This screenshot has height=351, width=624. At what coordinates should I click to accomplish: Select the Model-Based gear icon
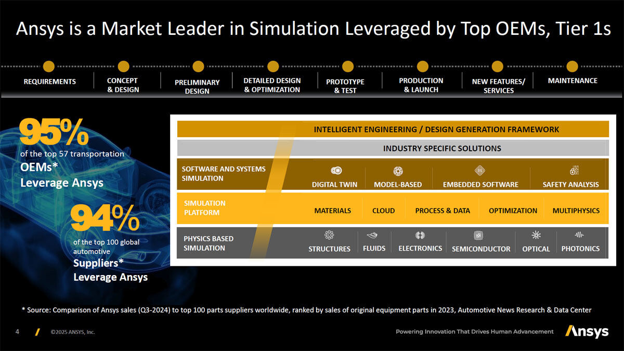point(398,171)
